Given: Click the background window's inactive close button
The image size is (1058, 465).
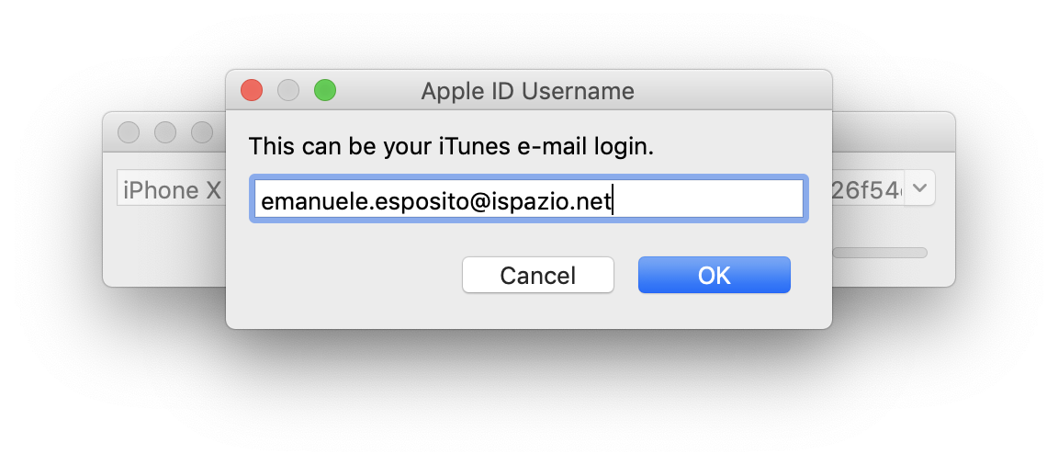Looking at the screenshot, I should (x=129, y=131).
